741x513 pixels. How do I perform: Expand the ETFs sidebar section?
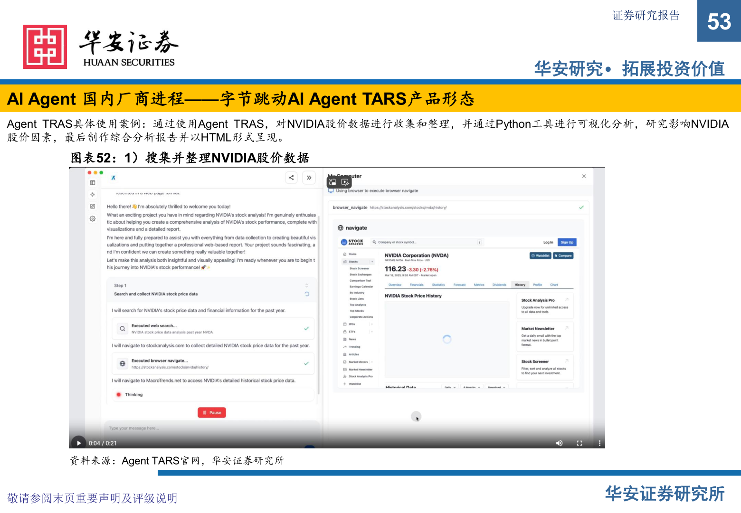tap(371, 332)
